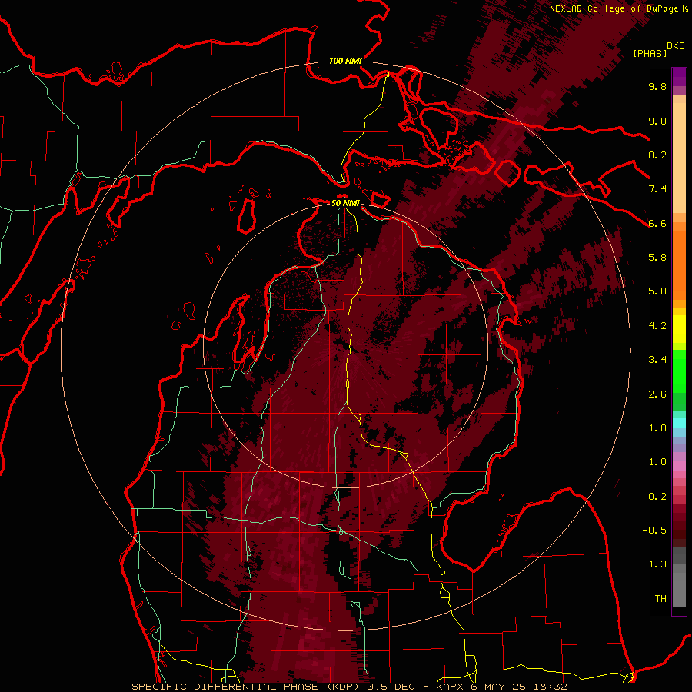This screenshot has width=692, height=692.
Task: Click the 8.2 color scale value
Action: (x=657, y=155)
